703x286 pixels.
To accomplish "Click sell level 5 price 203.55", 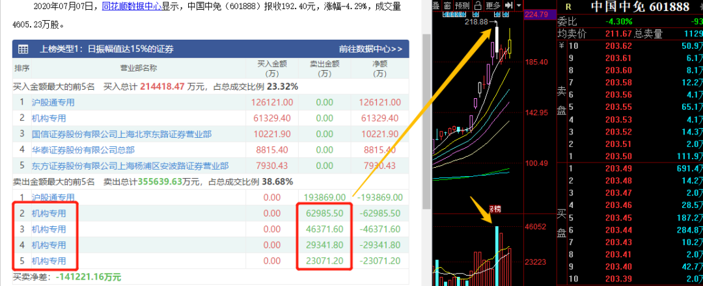I will pos(618,107).
